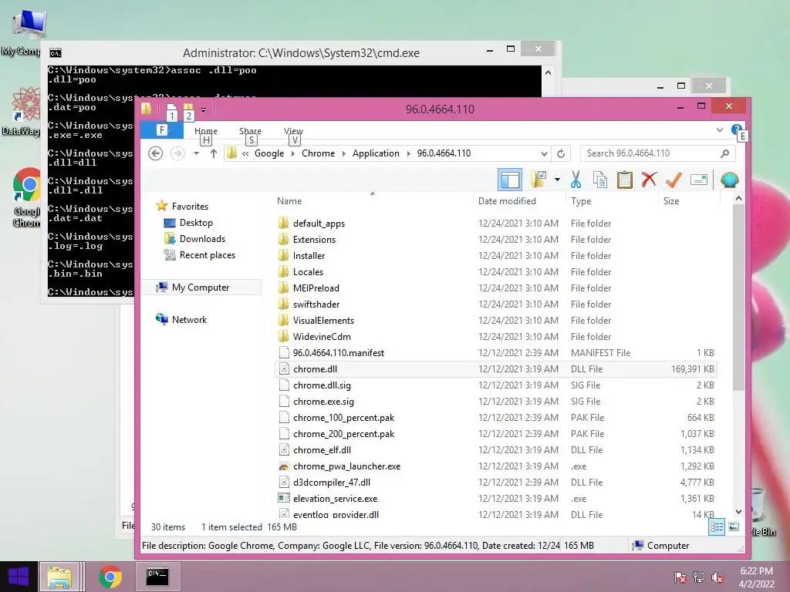Select the chrome_elf.dll file
Image resolution: width=790 pixels, height=592 pixels.
coord(322,449)
